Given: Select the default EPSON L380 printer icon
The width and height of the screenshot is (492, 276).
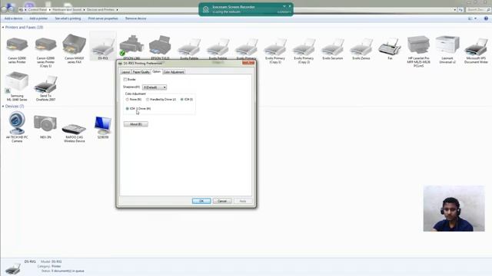Looking at the screenshot, I should tap(131, 45).
